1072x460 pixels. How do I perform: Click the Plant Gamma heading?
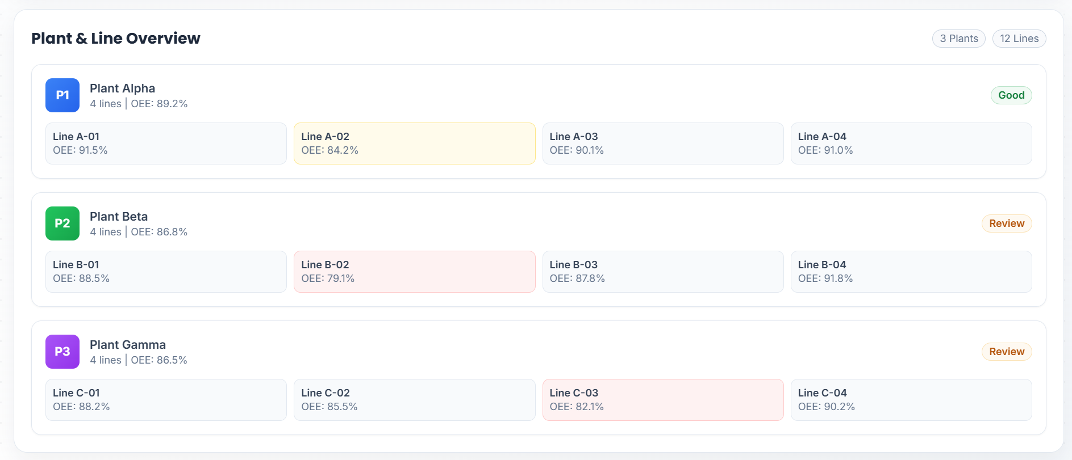pos(128,345)
